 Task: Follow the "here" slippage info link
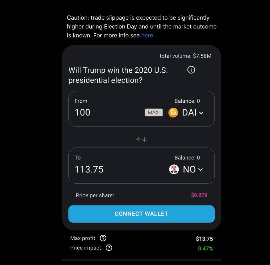pos(147,36)
